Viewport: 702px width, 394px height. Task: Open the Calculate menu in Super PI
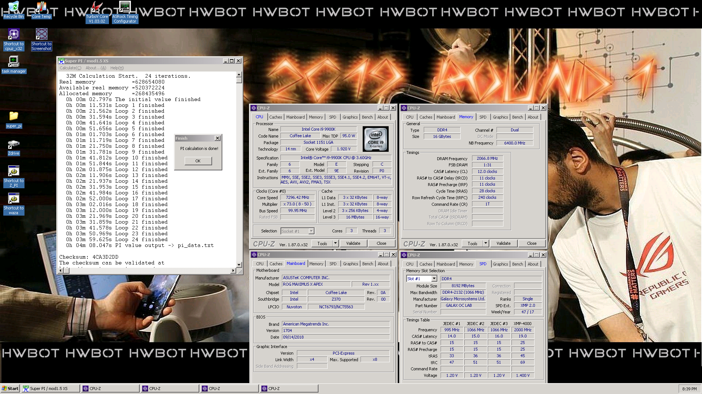[x=70, y=68]
